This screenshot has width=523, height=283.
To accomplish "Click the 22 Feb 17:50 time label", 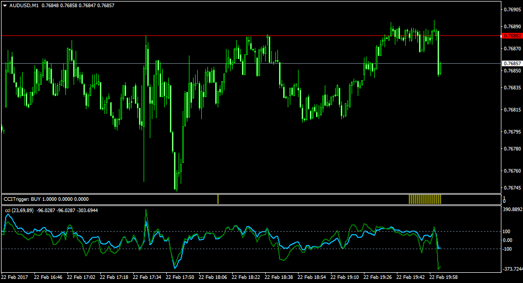I will pyautogui.click(x=180, y=277).
